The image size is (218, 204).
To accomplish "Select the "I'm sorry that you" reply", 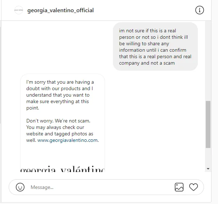I will coord(63,123).
